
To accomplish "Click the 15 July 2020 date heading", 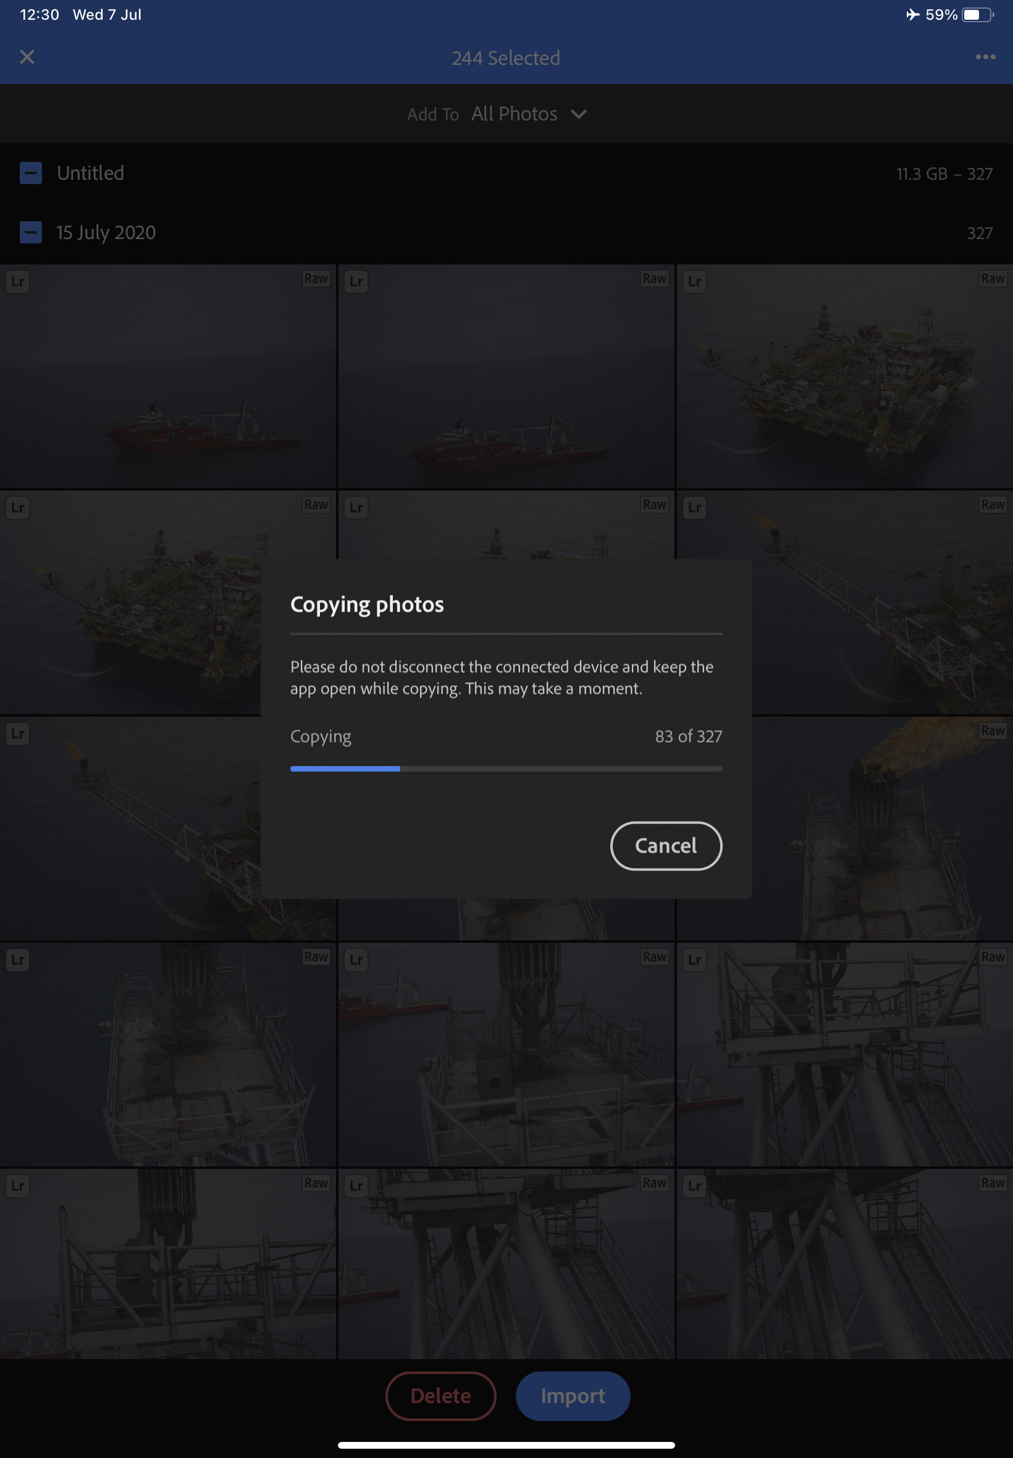I will point(106,232).
